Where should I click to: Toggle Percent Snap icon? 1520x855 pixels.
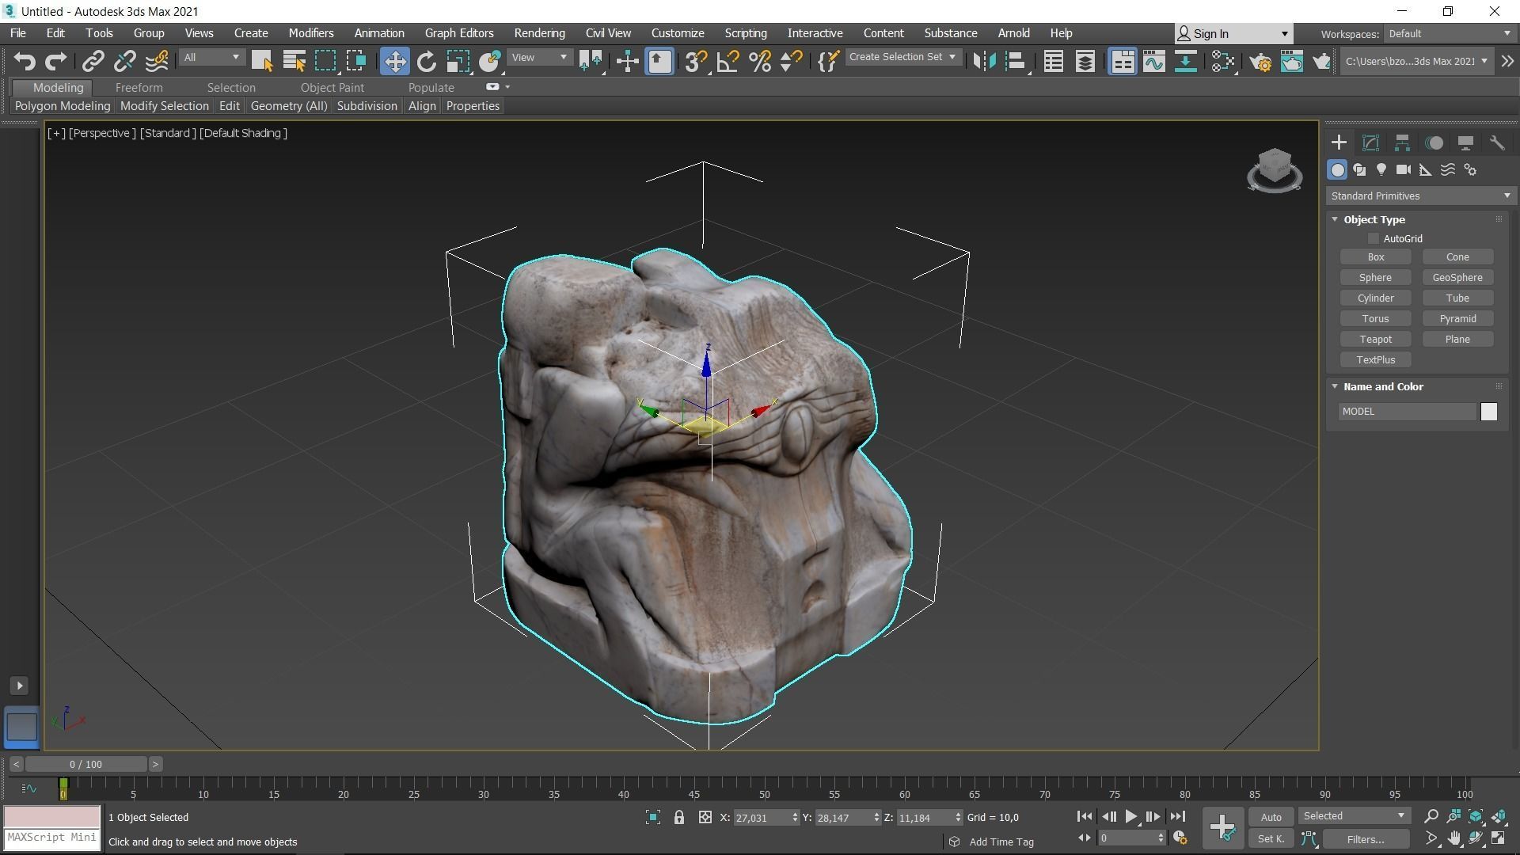(x=759, y=61)
